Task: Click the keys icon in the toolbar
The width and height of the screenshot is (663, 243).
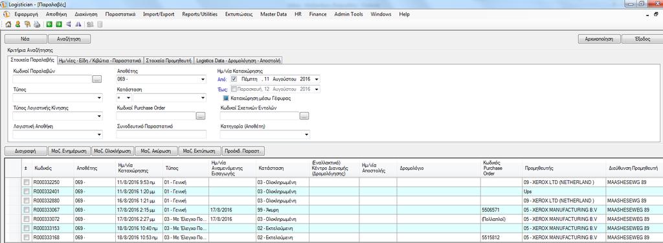Action: 27,24
